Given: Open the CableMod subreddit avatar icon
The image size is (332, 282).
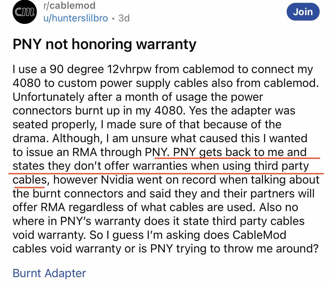Looking at the screenshot, I should [25, 12].
